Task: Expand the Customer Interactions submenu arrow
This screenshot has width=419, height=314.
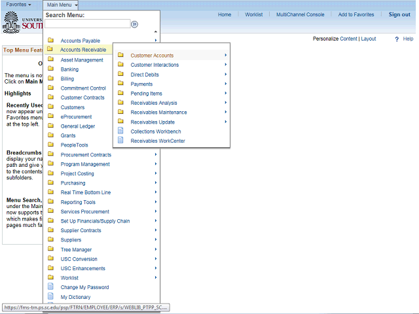Action: [226, 65]
